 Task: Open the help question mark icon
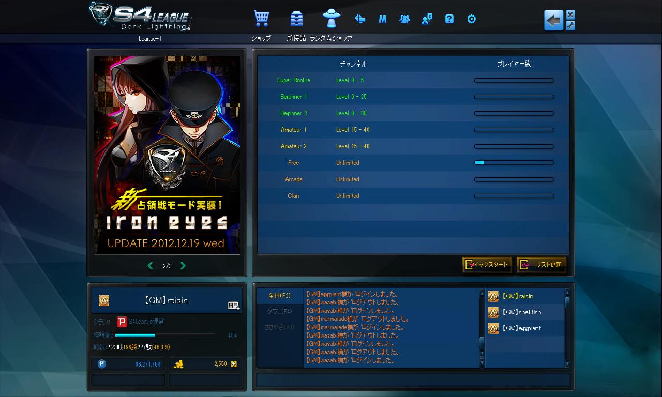click(x=449, y=19)
